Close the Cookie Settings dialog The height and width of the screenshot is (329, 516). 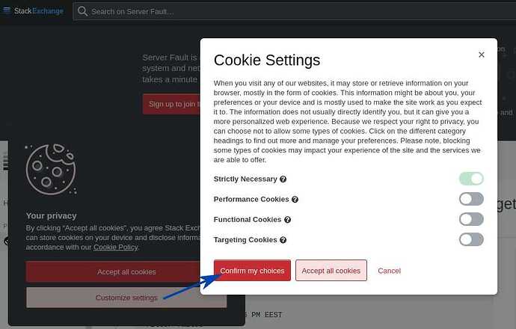point(481,55)
